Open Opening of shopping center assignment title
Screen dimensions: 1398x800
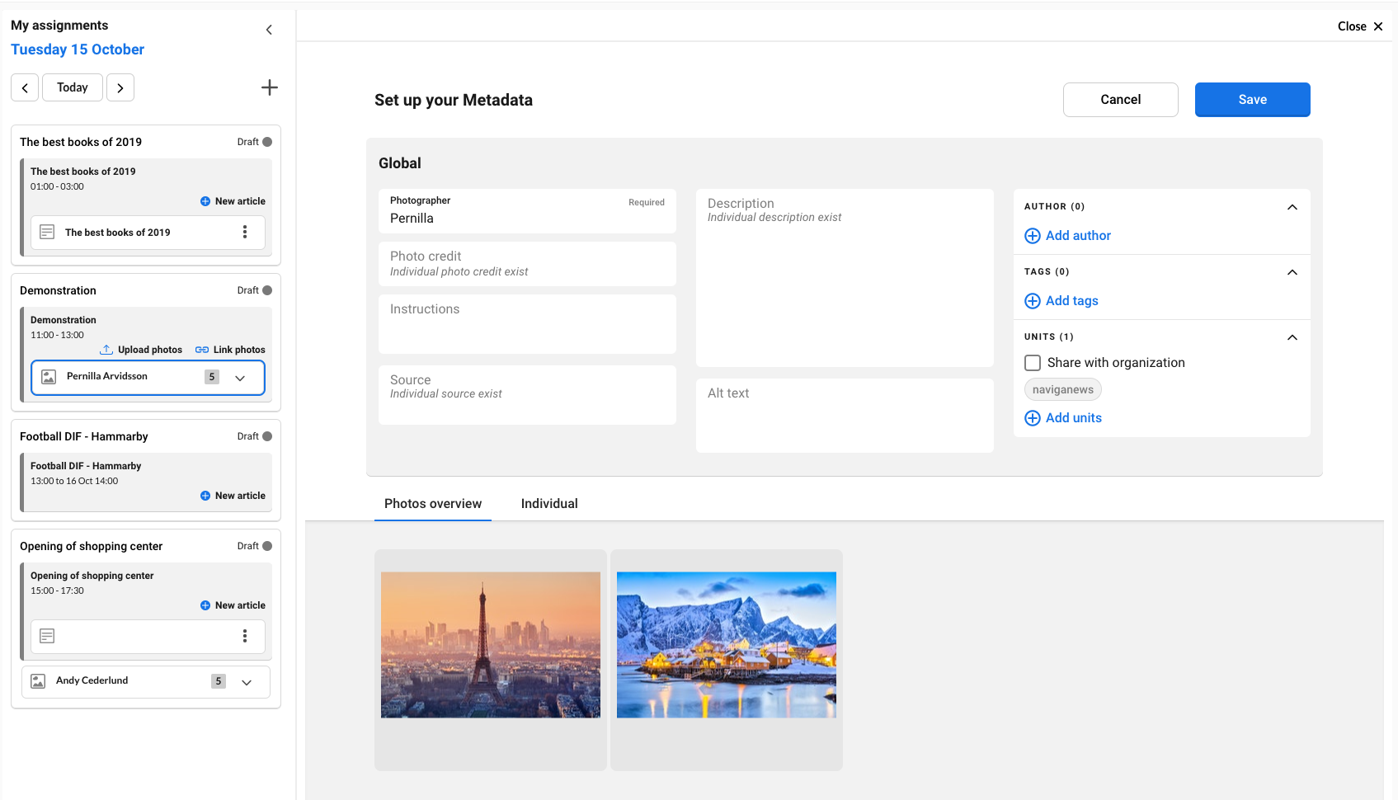[92, 546]
